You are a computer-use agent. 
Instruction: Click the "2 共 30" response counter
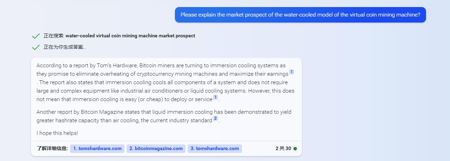[283, 149]
